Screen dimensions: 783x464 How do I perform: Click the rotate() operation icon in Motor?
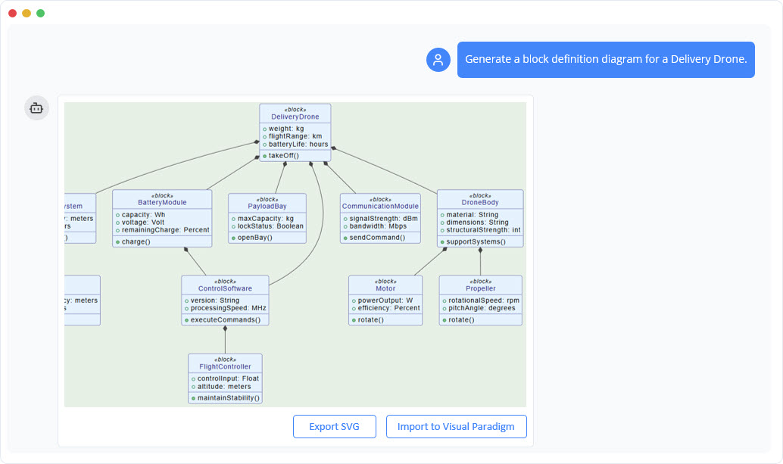pyautogui.click(x=355, y=319)
